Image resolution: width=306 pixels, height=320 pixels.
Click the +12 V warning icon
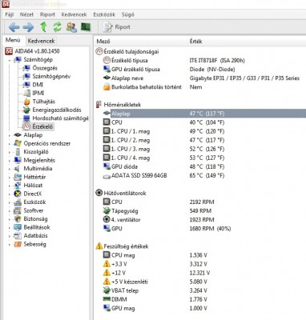click(107, 273)
